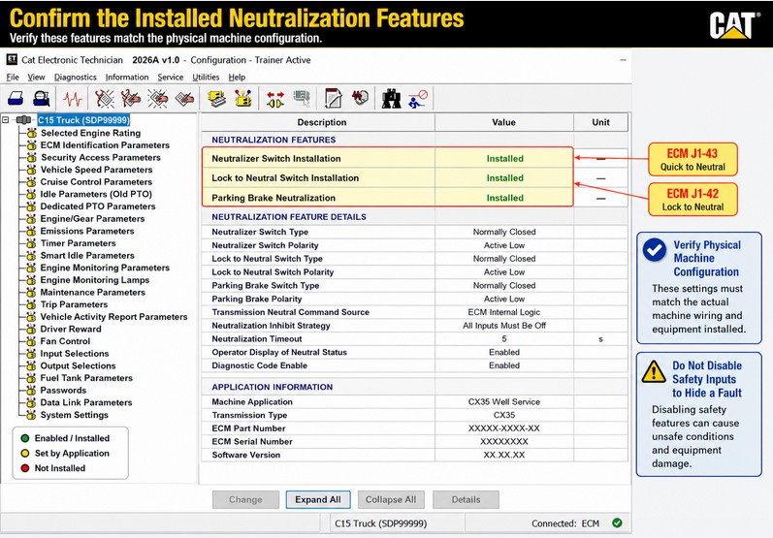Open the Help menu
This screenshot has width=773, height=538.
[x=237, y=77]
